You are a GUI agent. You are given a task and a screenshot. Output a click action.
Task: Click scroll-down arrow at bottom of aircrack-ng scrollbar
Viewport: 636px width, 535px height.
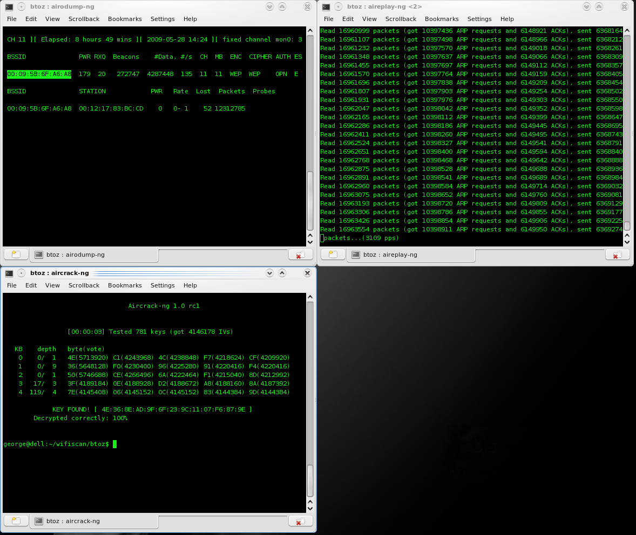coord(310,509)
